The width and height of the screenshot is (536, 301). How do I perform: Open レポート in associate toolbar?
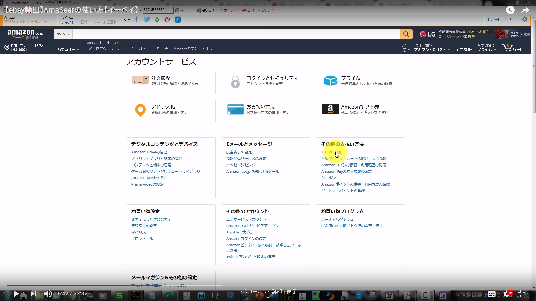click(x=494, y=20)
